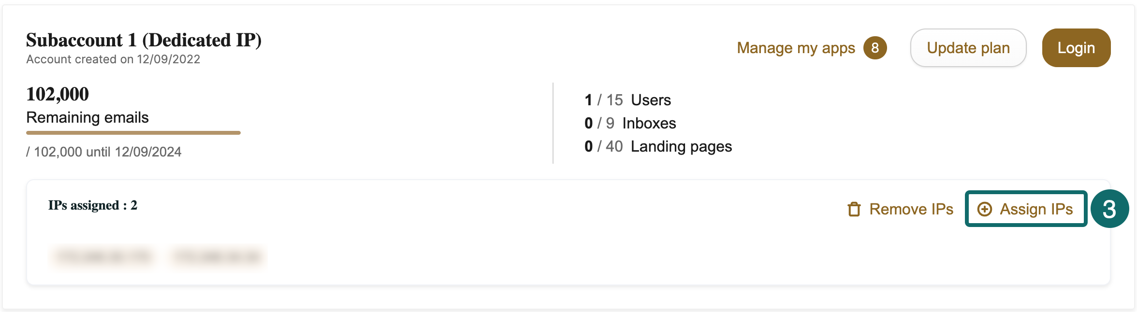Click the remaining emails progress bar
The height and width of the screenshot is (312, 1137).
pyautogui.click(x=133, y=133)
